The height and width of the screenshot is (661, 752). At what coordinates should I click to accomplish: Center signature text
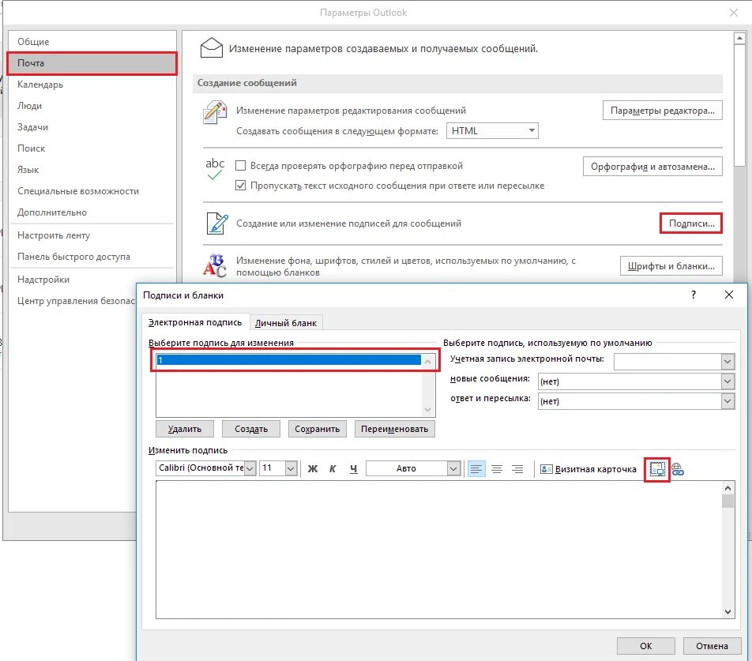497,469
